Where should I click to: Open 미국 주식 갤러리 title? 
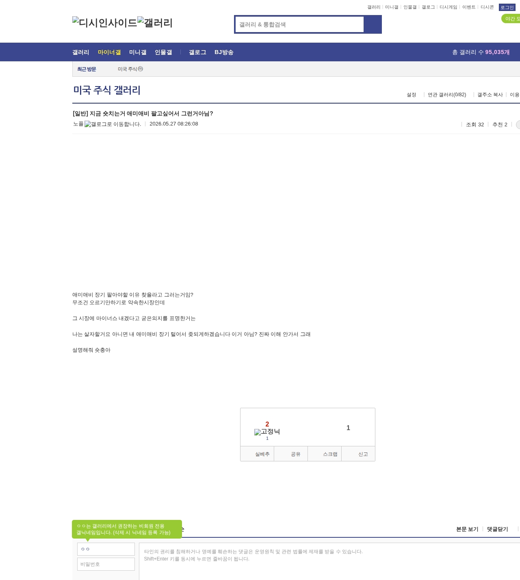tap(107, 90)
